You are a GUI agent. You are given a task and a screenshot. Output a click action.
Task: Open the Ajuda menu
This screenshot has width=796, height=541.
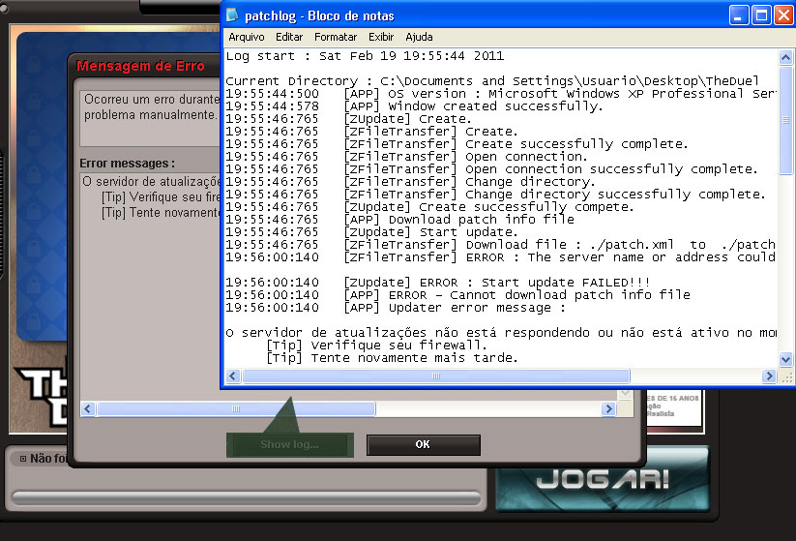point(419,37)
